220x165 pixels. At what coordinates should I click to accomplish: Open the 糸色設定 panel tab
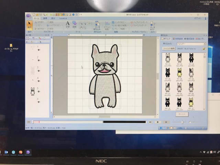[178, 38]
